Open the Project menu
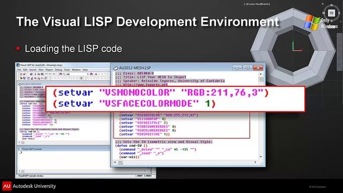Viewport: 343px width, 193px height. (49, 70)
